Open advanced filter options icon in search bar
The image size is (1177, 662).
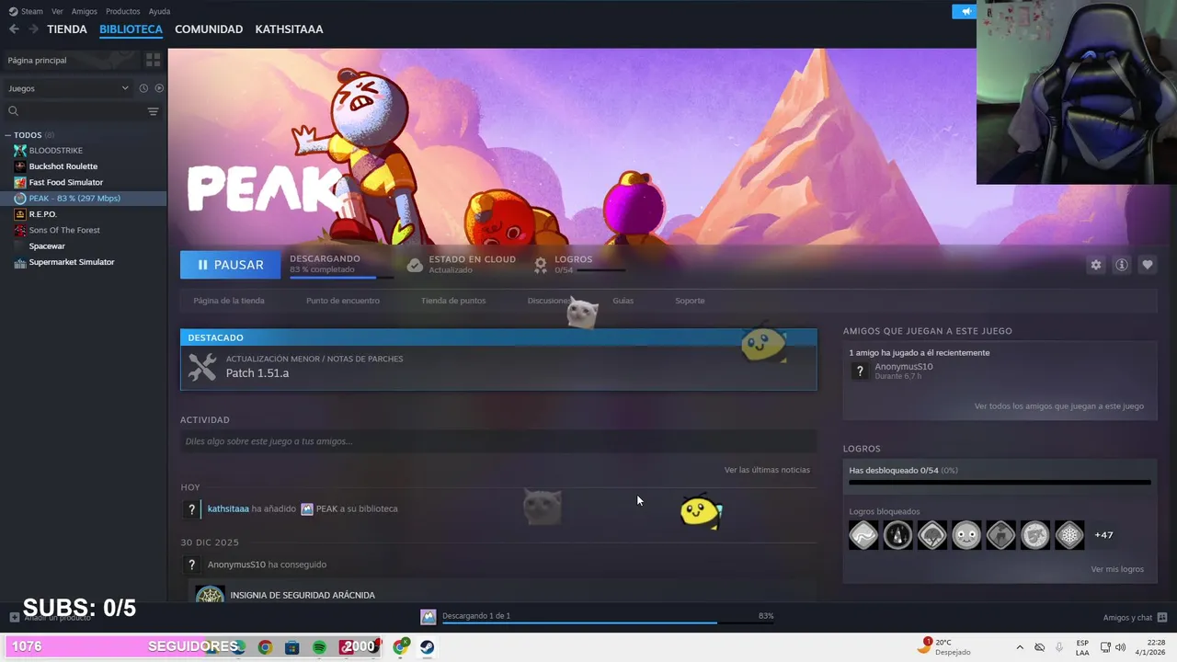tap(153, 111)
